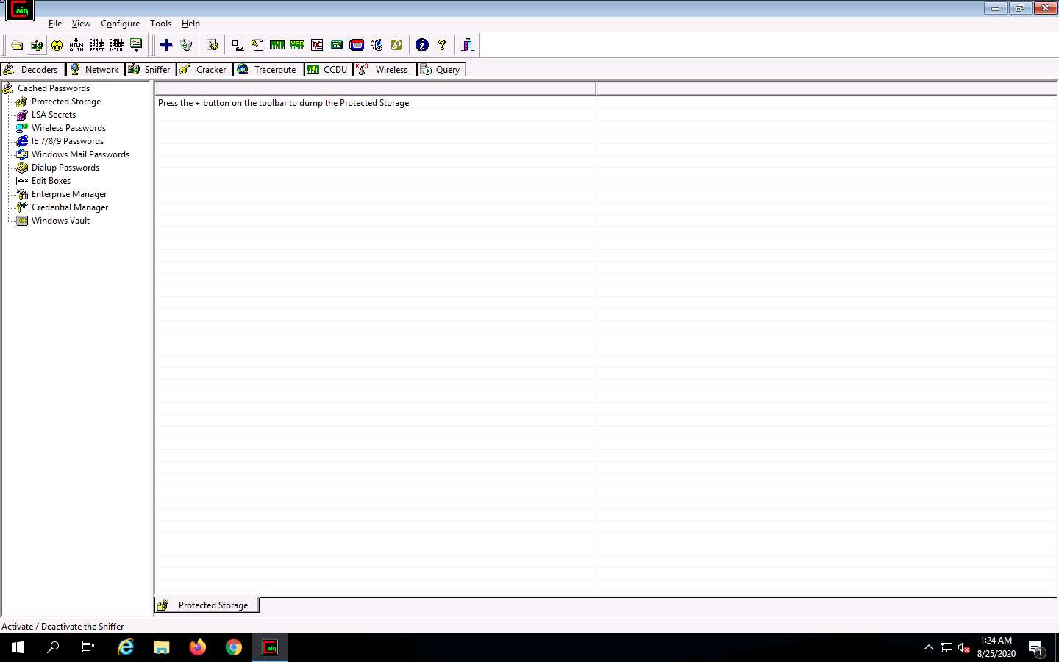Viewport: 1059px width, 662px height.
Task: Open File Explorer from the taskbar
Action: (x=162, y=647)
